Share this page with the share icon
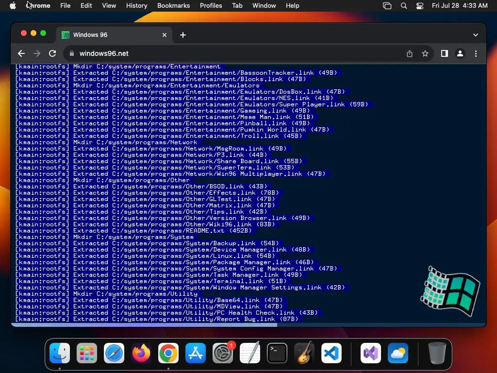Screen dimensions: 497x373 point(410,53)
